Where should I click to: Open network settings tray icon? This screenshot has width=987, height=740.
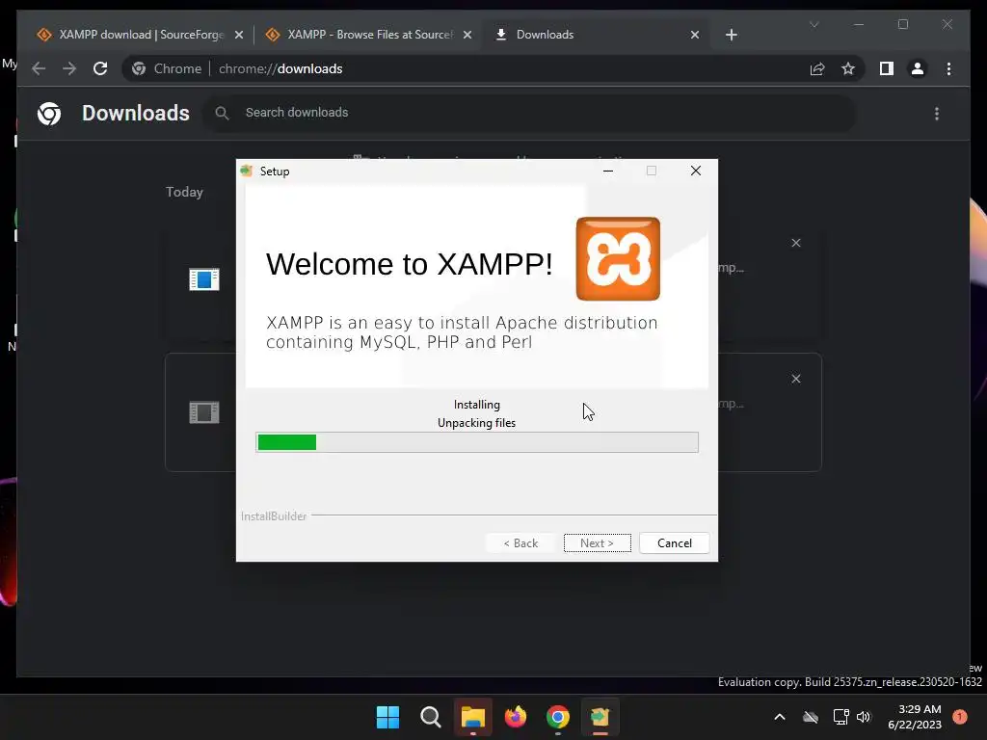click(x=840, y=717)
